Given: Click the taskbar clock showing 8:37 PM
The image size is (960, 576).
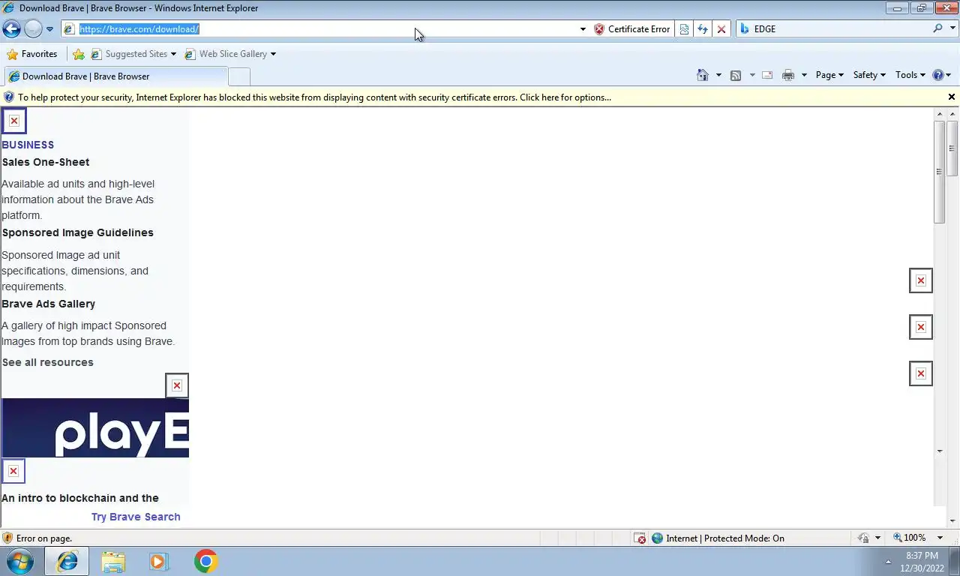Looking at the screenshot, I should pyautogui.click(x=922, y=562).
